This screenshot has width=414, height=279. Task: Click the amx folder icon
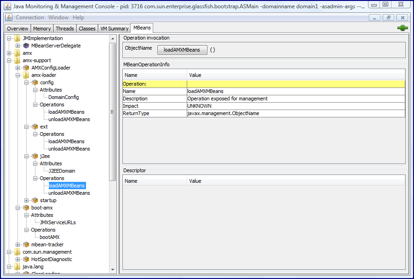coord(17,53)
